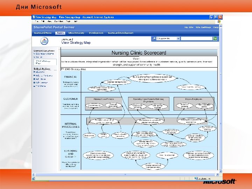This screenshot has height=189, width=252.
Task: Click the vertical scrollbar down arrow
Action: pos(220,171)
